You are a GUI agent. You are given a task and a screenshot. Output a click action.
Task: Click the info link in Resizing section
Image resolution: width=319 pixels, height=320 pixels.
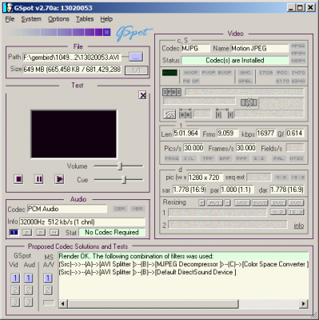pyautogui.click(x=299, y=226)
